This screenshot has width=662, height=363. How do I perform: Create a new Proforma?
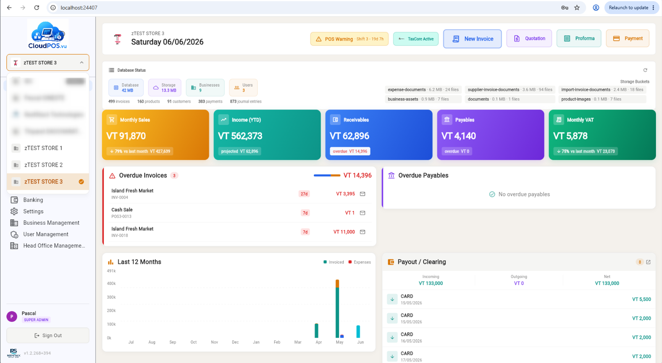[x=579, y=38]
